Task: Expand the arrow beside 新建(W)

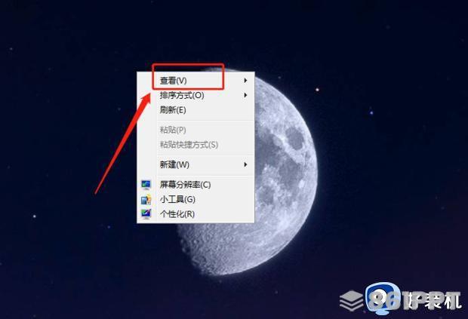Action: (245, 164)
